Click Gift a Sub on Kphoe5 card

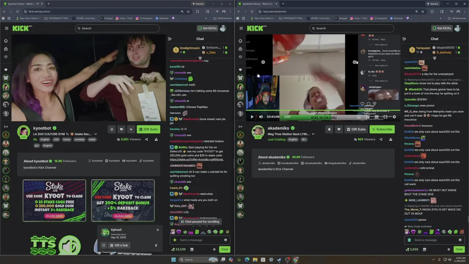(x=119, y=245)
